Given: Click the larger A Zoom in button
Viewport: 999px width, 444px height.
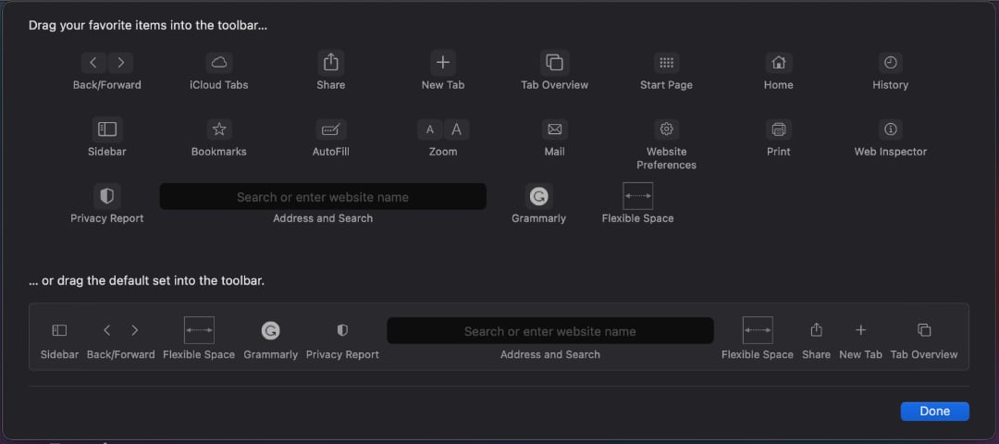Looking at the screenshot, I should pos(457,129).
